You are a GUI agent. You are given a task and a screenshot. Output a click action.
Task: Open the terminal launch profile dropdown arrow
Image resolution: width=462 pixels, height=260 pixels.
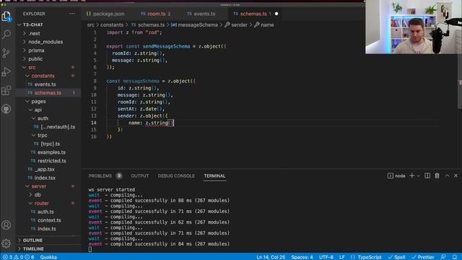[x=419, y=176]
